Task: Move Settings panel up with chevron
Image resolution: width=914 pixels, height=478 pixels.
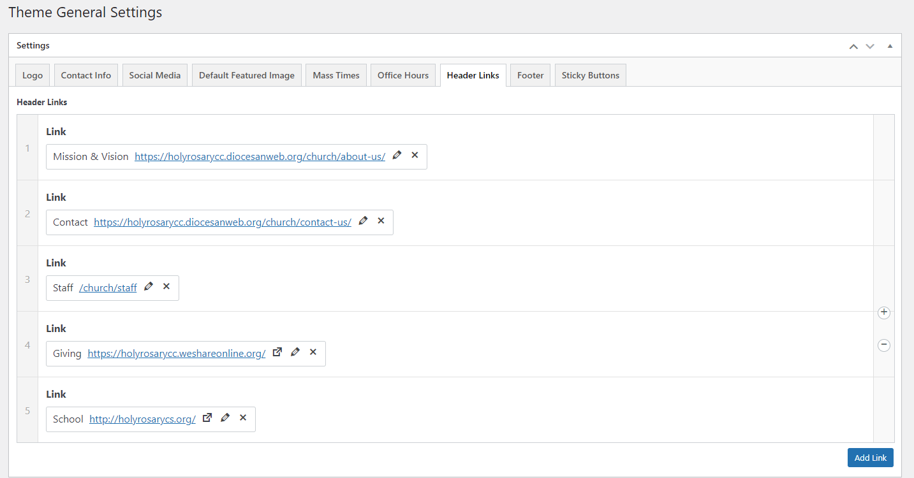Action: coord(853,47)
